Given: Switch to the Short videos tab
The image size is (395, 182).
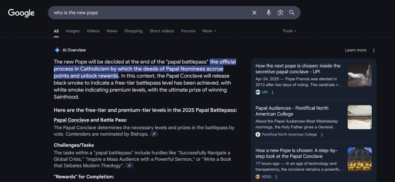Looking at the screenshot, I should click(162, 31).
